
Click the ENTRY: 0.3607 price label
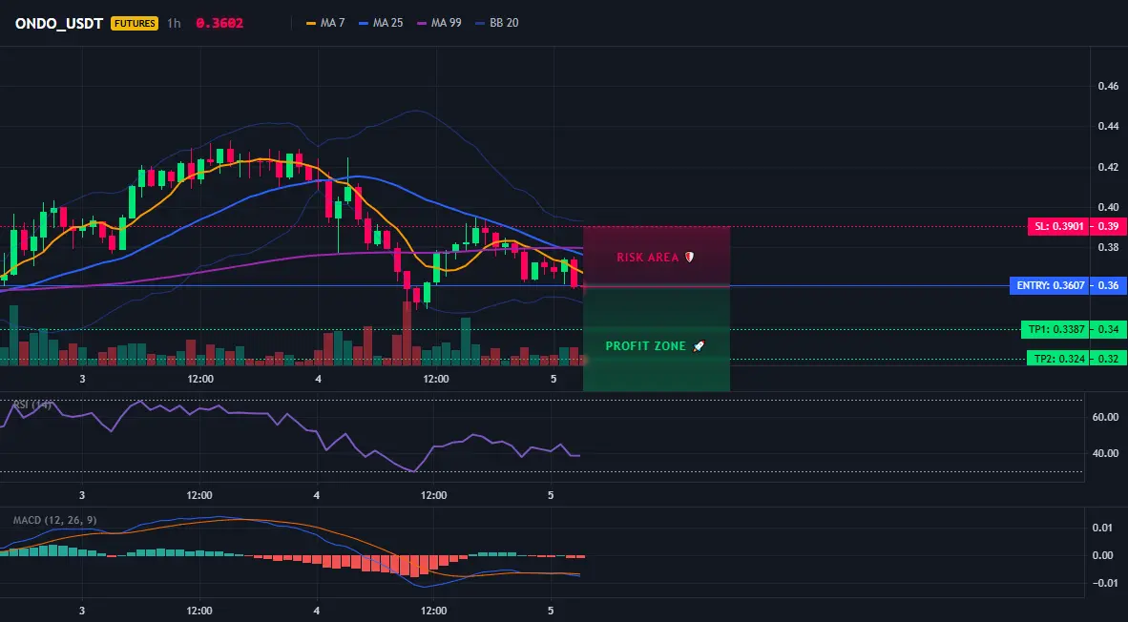[1048, 285]
